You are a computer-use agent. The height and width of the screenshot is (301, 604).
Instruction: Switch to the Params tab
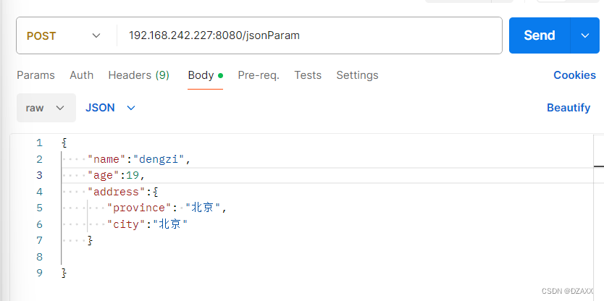point(35,75)
